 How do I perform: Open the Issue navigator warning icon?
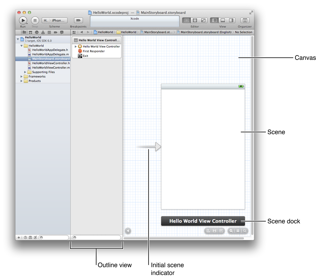pos(43,32)
